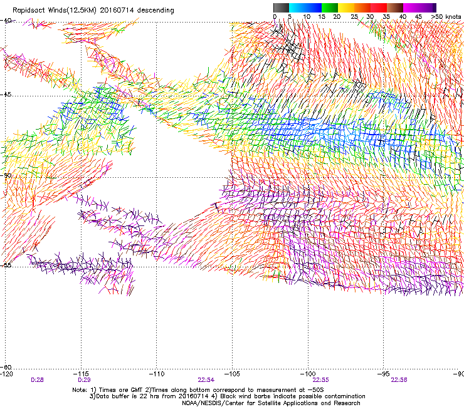Click the gray 0-5 knots legend swatch
The height and width of the screenshot is (407, 464).
281,8
